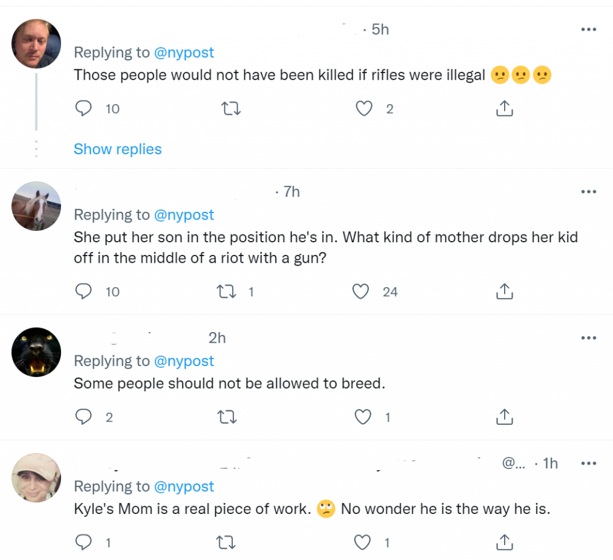Open more options on the 7h tweet
Viewport: 613px width, 560px height.
click(x=588, y=192)
